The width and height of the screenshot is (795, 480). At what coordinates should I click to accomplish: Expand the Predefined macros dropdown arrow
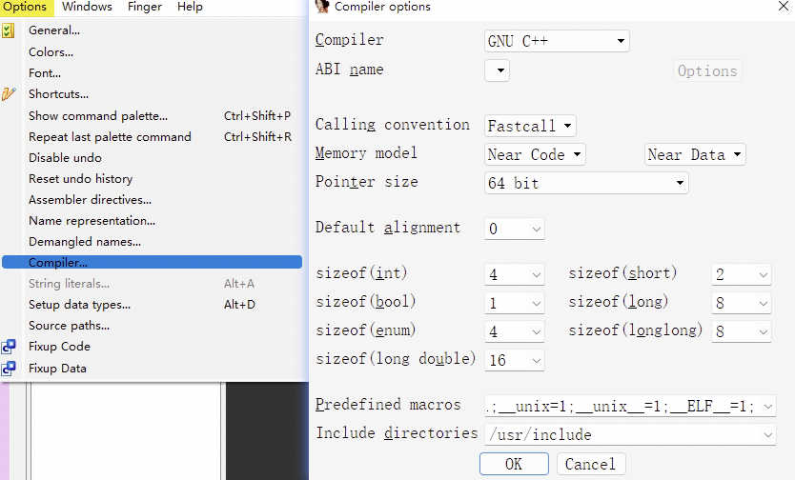point(767,406)
